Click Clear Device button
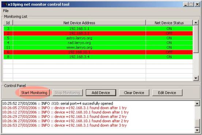The image size is (202, 135). [x=134, y=93]
